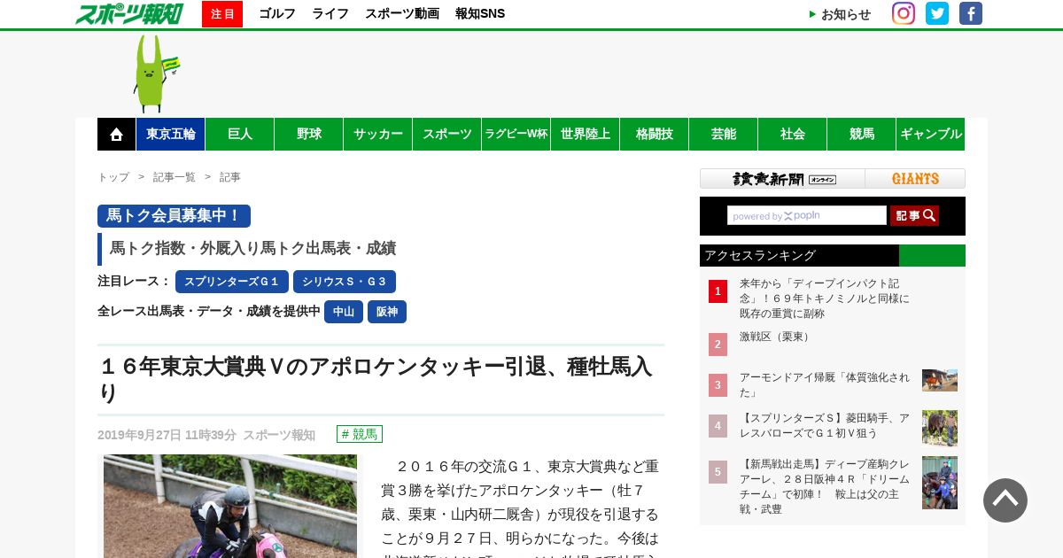Open the 報知SNS menu item
The height and width of the screenshot is (558, 1063).
point(480,13)
